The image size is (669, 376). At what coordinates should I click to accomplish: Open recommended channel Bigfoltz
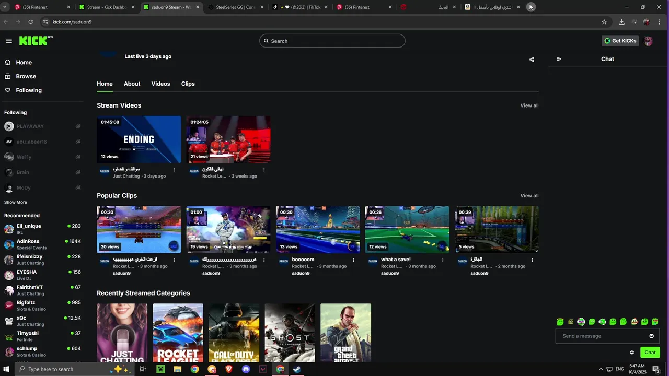pos(42,305)
